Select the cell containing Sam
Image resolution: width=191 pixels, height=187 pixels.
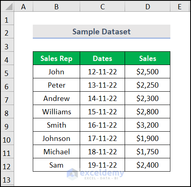pos(56,165)
